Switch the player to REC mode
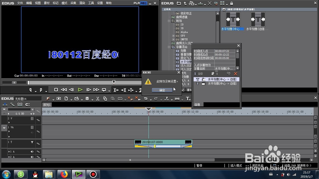This screenshot has width=319, height=179. pyautogui.click(x=144, y=3)
